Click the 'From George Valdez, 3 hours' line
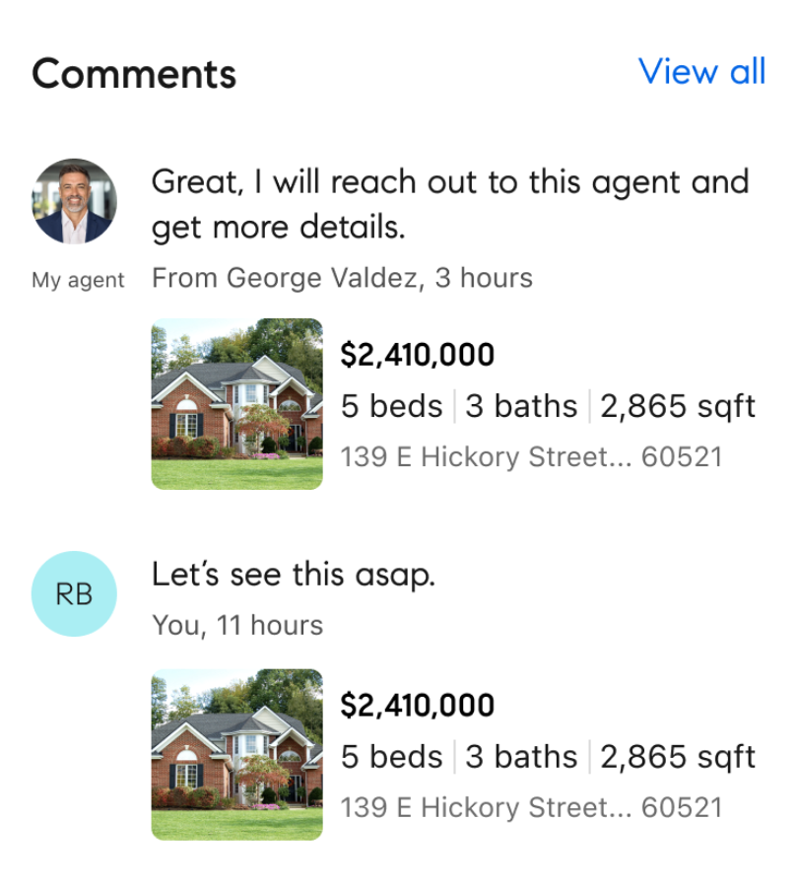 coord(342,279)
